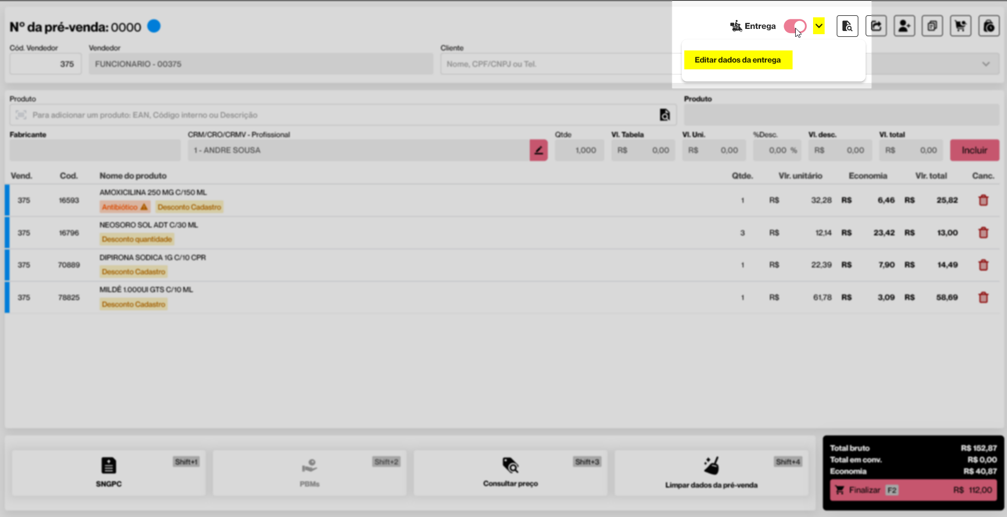Click the Economia column header
Image resolution: width=1007 pixels, height=517 pixels.
(868, 176)
